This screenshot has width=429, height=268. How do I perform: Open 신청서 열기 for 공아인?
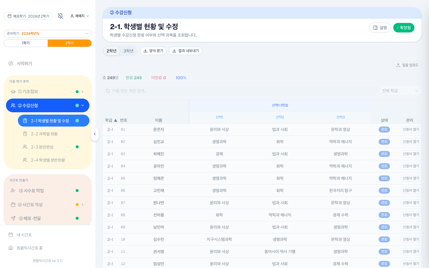[x=411, y=166]
